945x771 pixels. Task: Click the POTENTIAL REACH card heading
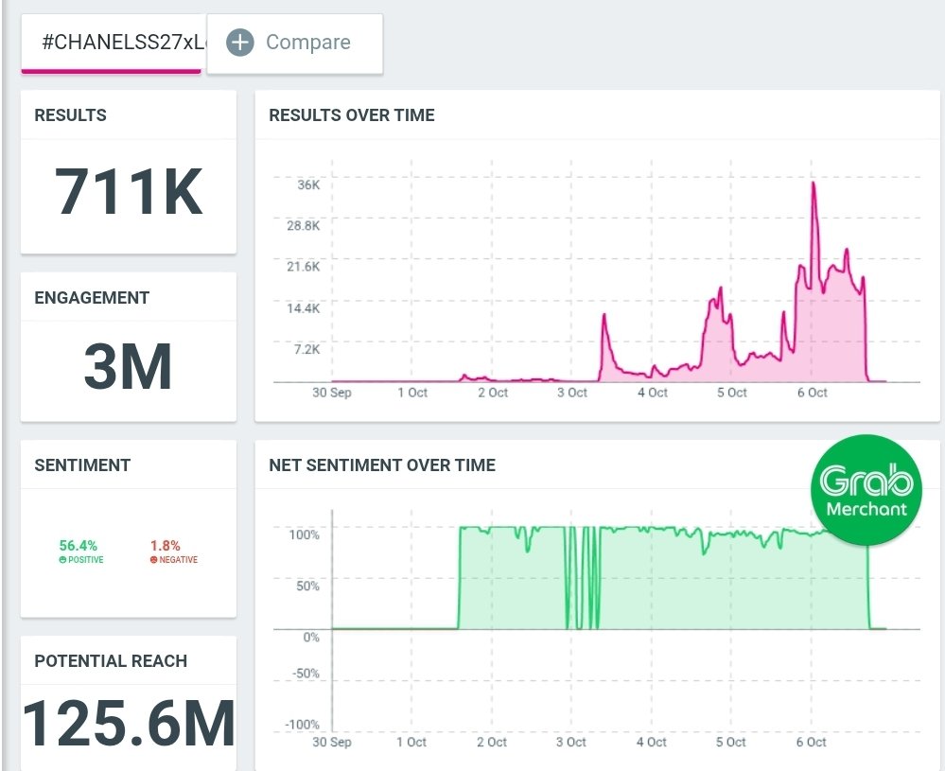pos(111,660)
